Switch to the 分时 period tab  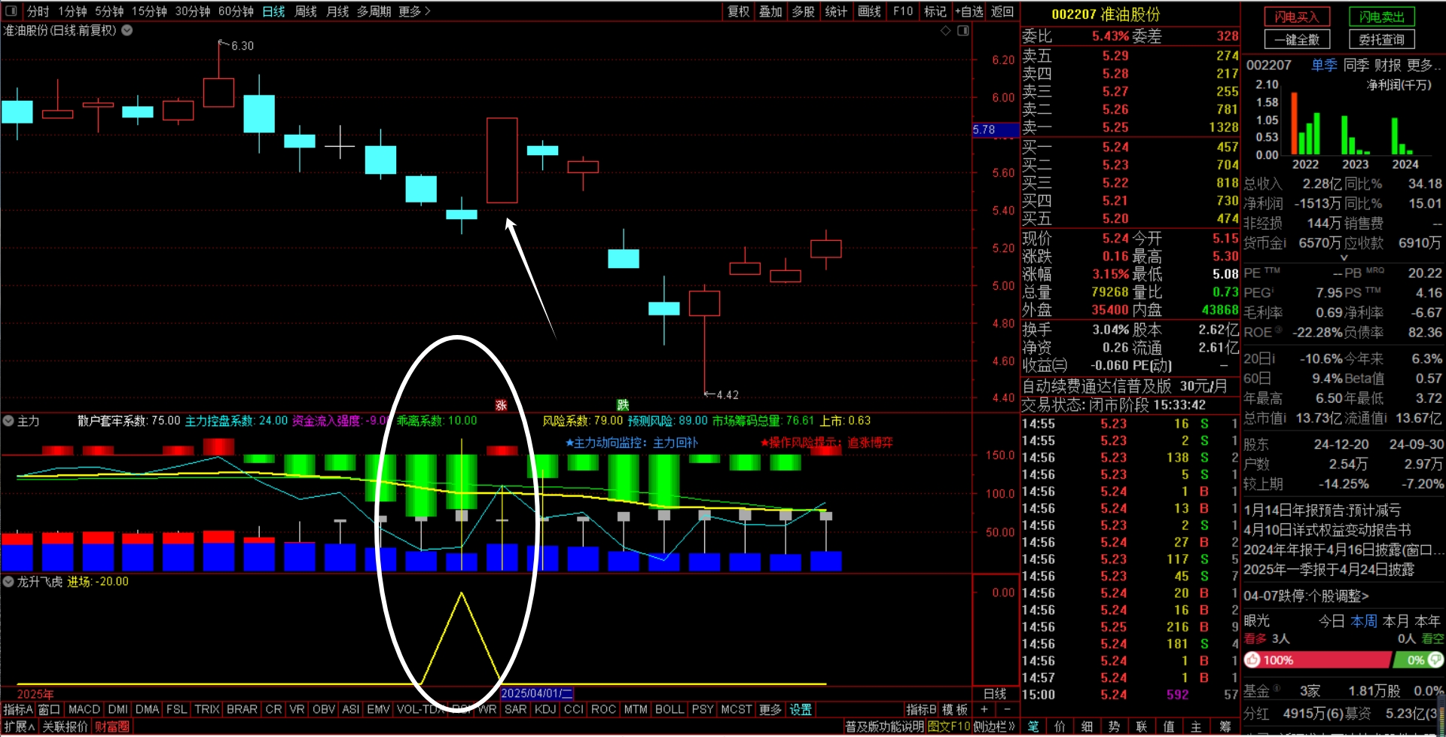[x=38, y=11]
